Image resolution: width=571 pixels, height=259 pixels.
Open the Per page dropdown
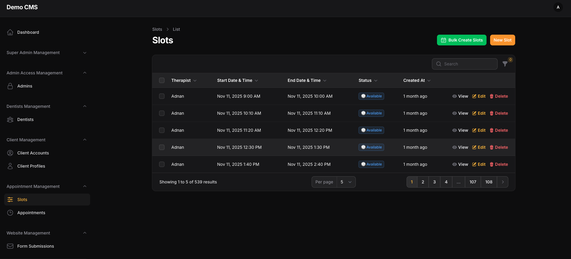(x=346, y=182)
